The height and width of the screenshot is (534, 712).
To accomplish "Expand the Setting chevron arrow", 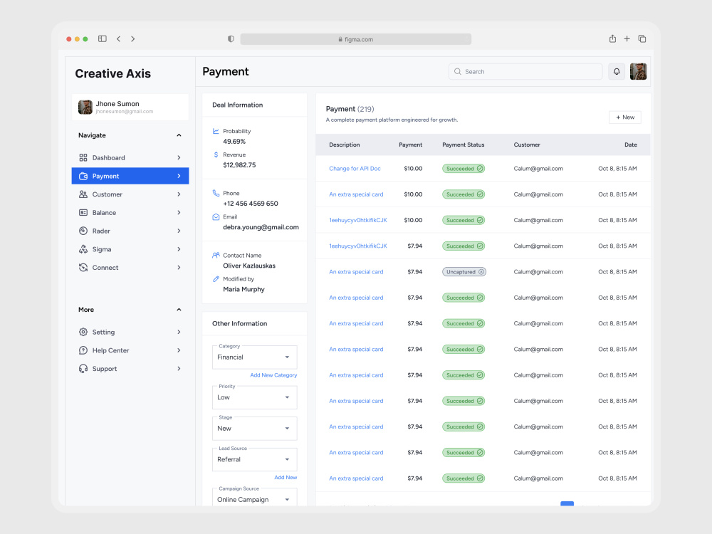I will coord(179,332).
